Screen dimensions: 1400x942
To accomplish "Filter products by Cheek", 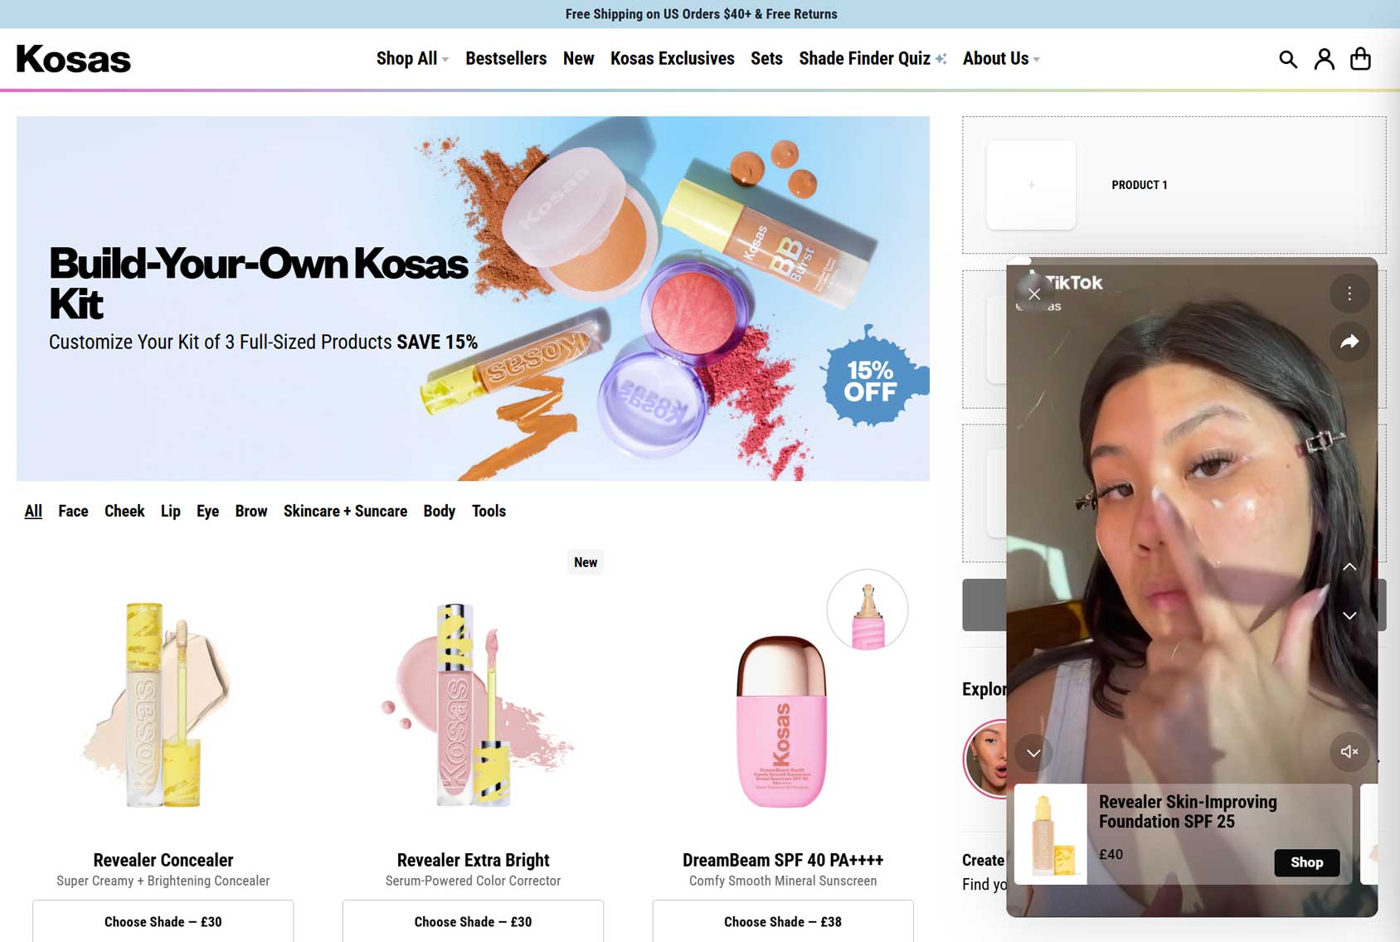I will 124,511.
